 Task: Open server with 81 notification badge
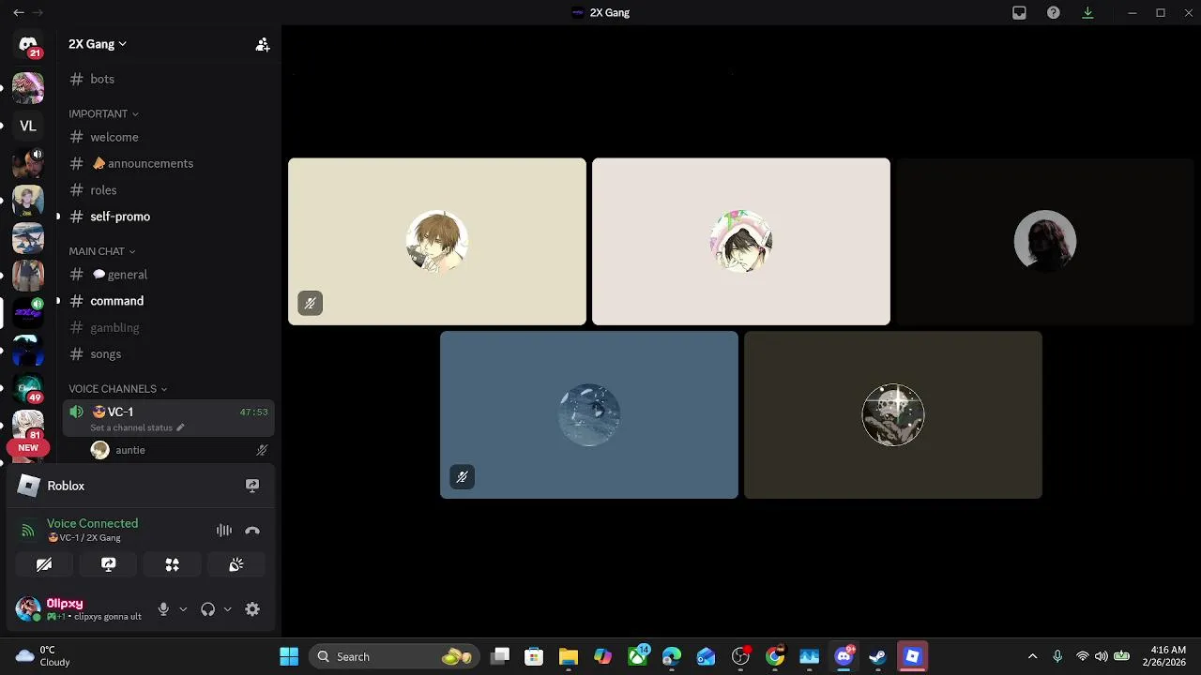[28, 424]
